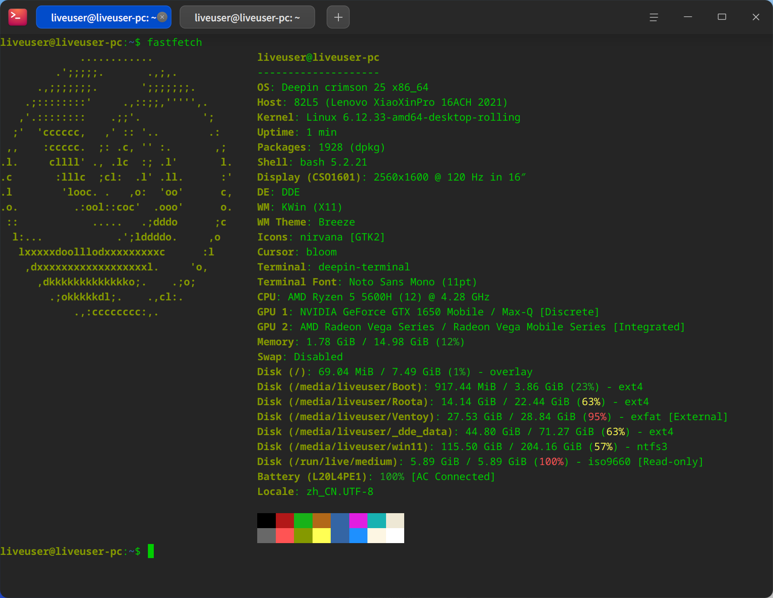The image size is (773, 598).
Task: Maximize the terminal window
Action: (x=722, y=17)
